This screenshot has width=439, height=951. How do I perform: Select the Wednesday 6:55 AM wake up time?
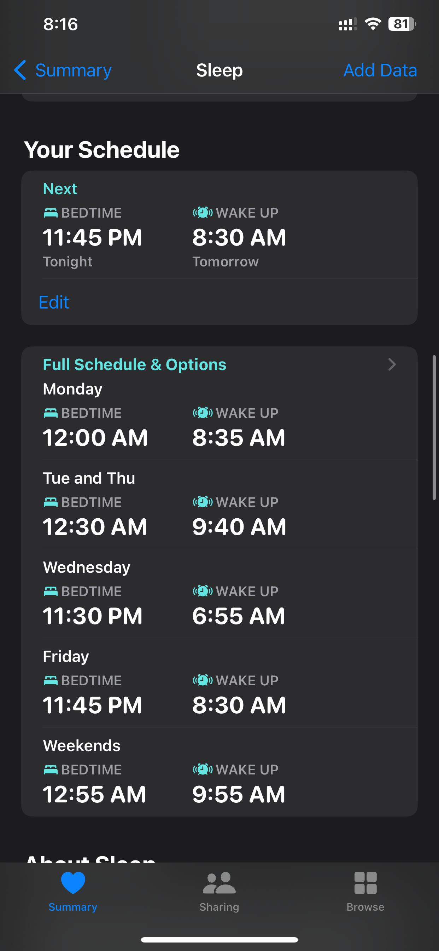tap(239, 616)
